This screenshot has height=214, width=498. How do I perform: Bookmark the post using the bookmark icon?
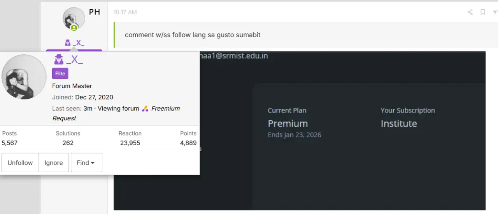[483, 12]
